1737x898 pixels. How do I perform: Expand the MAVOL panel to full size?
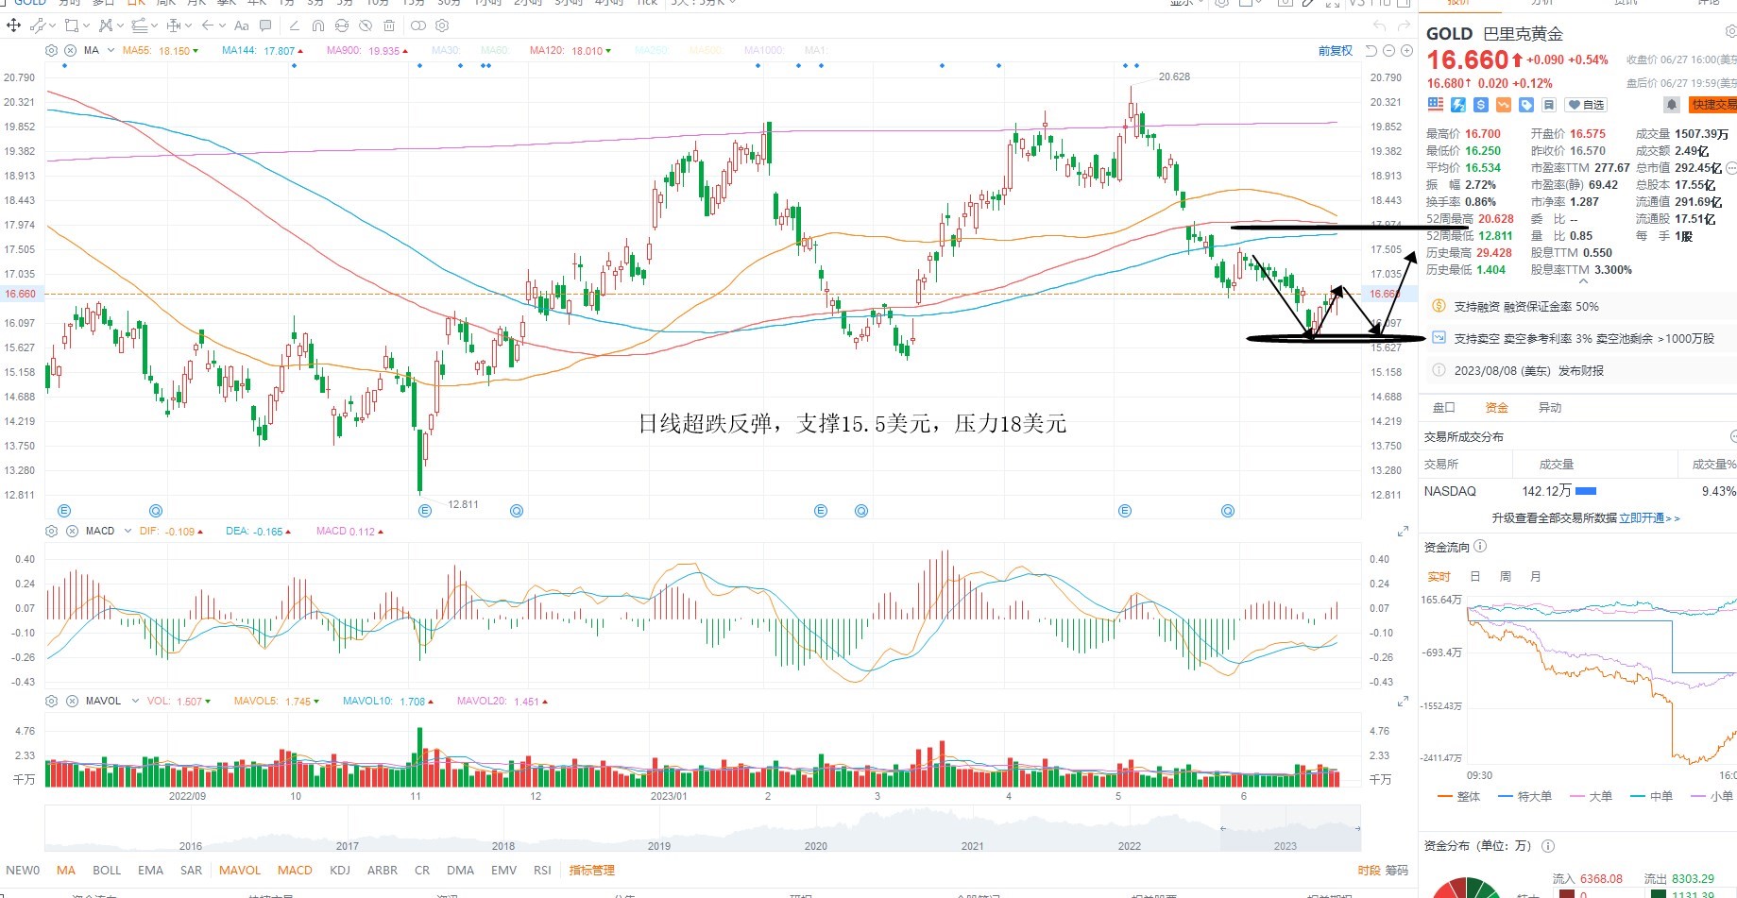[x=1404, y=702]
